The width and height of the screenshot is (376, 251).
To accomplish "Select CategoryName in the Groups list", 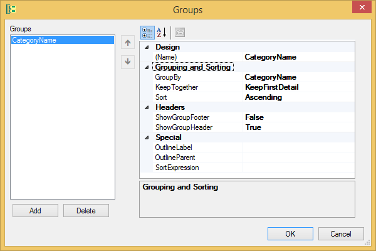I will click(34, 40).
